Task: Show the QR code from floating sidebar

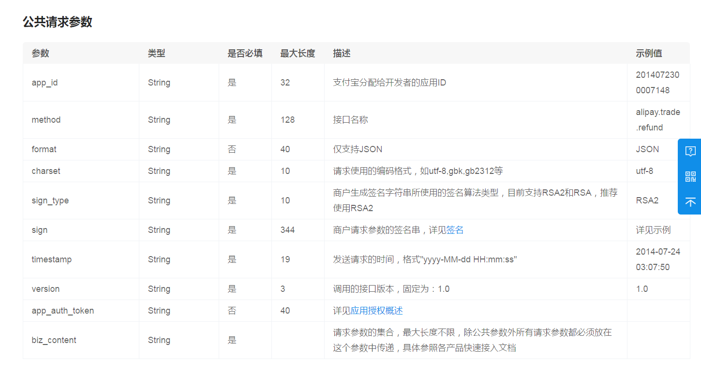Action: click(x=690, y=176)
